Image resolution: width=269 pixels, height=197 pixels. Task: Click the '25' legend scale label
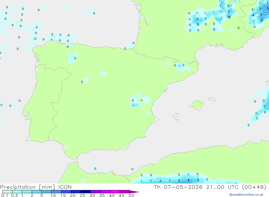tap(83, 195)
